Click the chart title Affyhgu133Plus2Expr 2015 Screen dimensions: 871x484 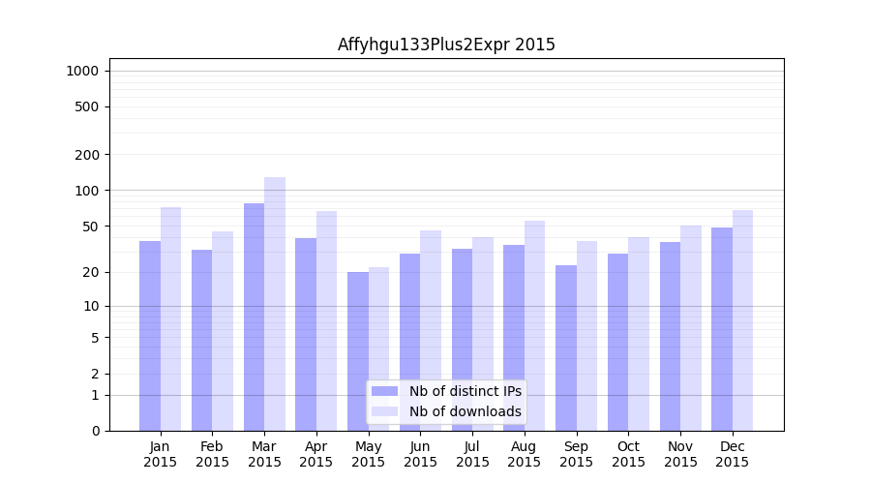446,45
